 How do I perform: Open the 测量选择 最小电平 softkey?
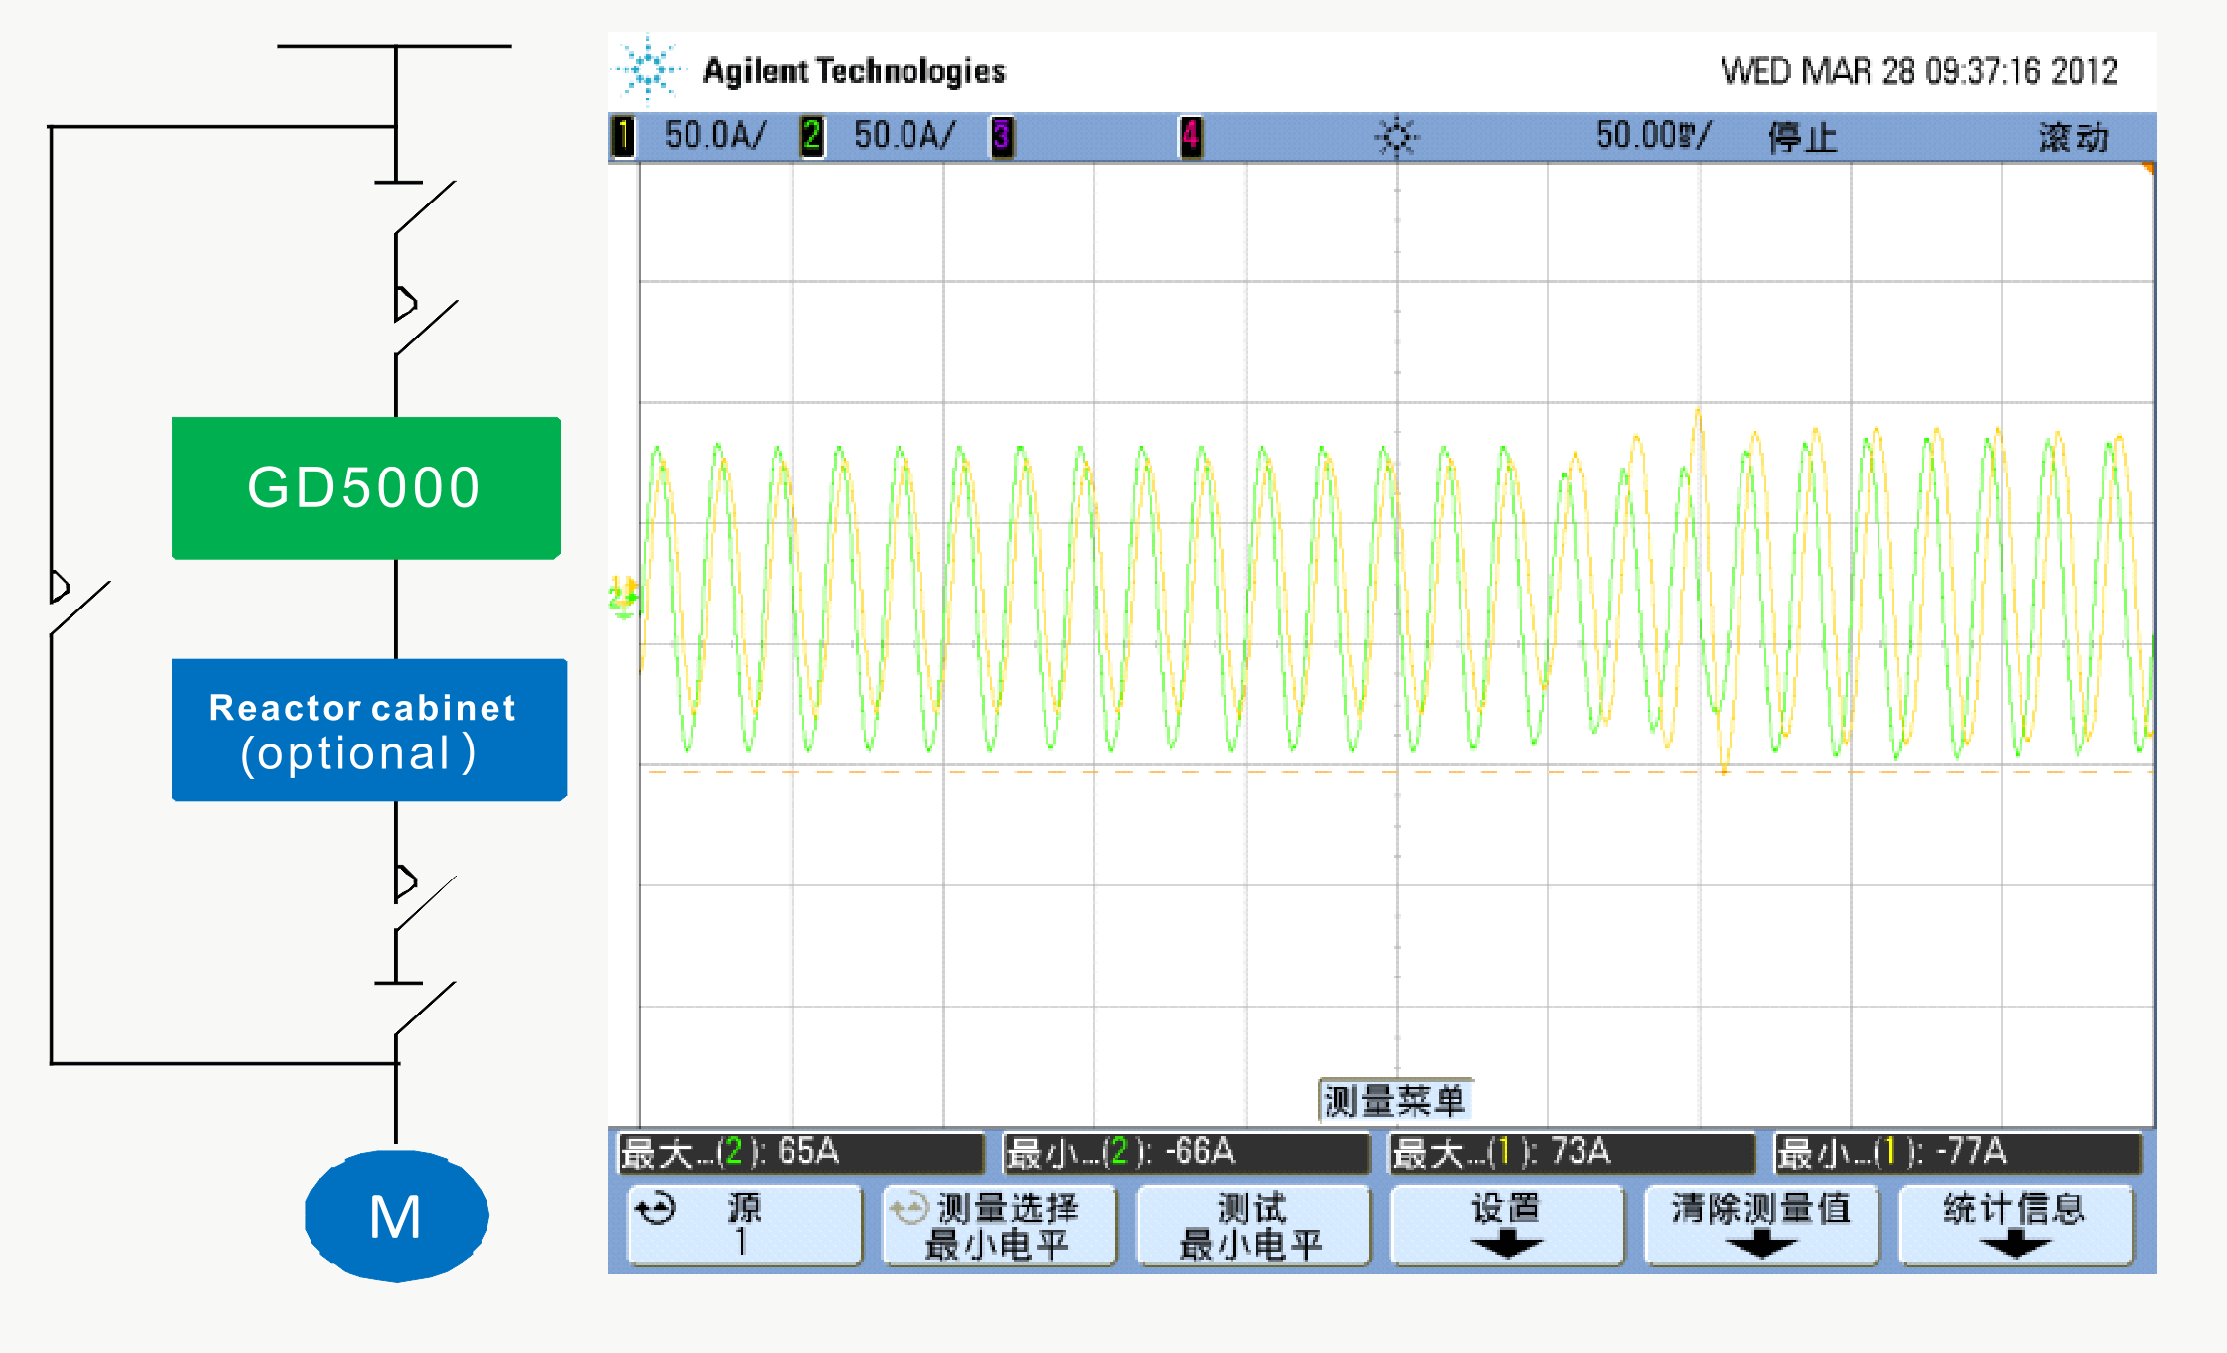(999, 1226)
